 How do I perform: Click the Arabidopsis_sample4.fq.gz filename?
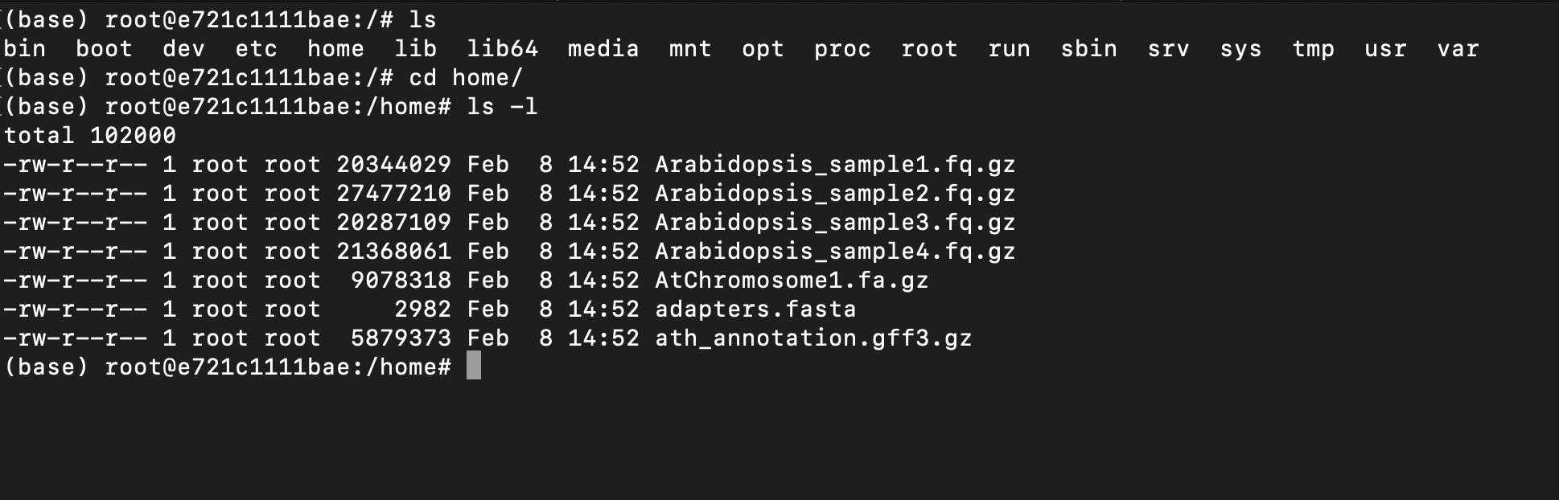coord(835,252)
